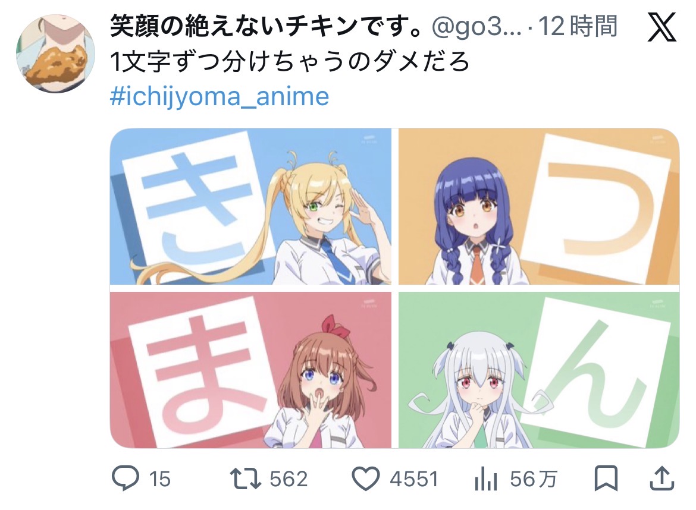This screenshot has height=510, width=696.
Task: View analytics bar chart icon
Action: tap(486, 479)
